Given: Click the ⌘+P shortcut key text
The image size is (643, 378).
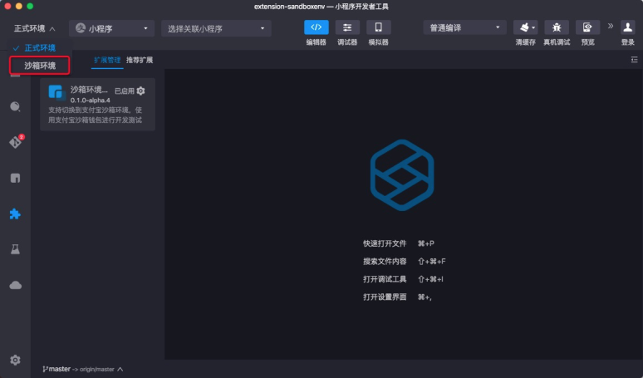Looking at the screenshot, I should pyautogui.click(x=425, y=243).
